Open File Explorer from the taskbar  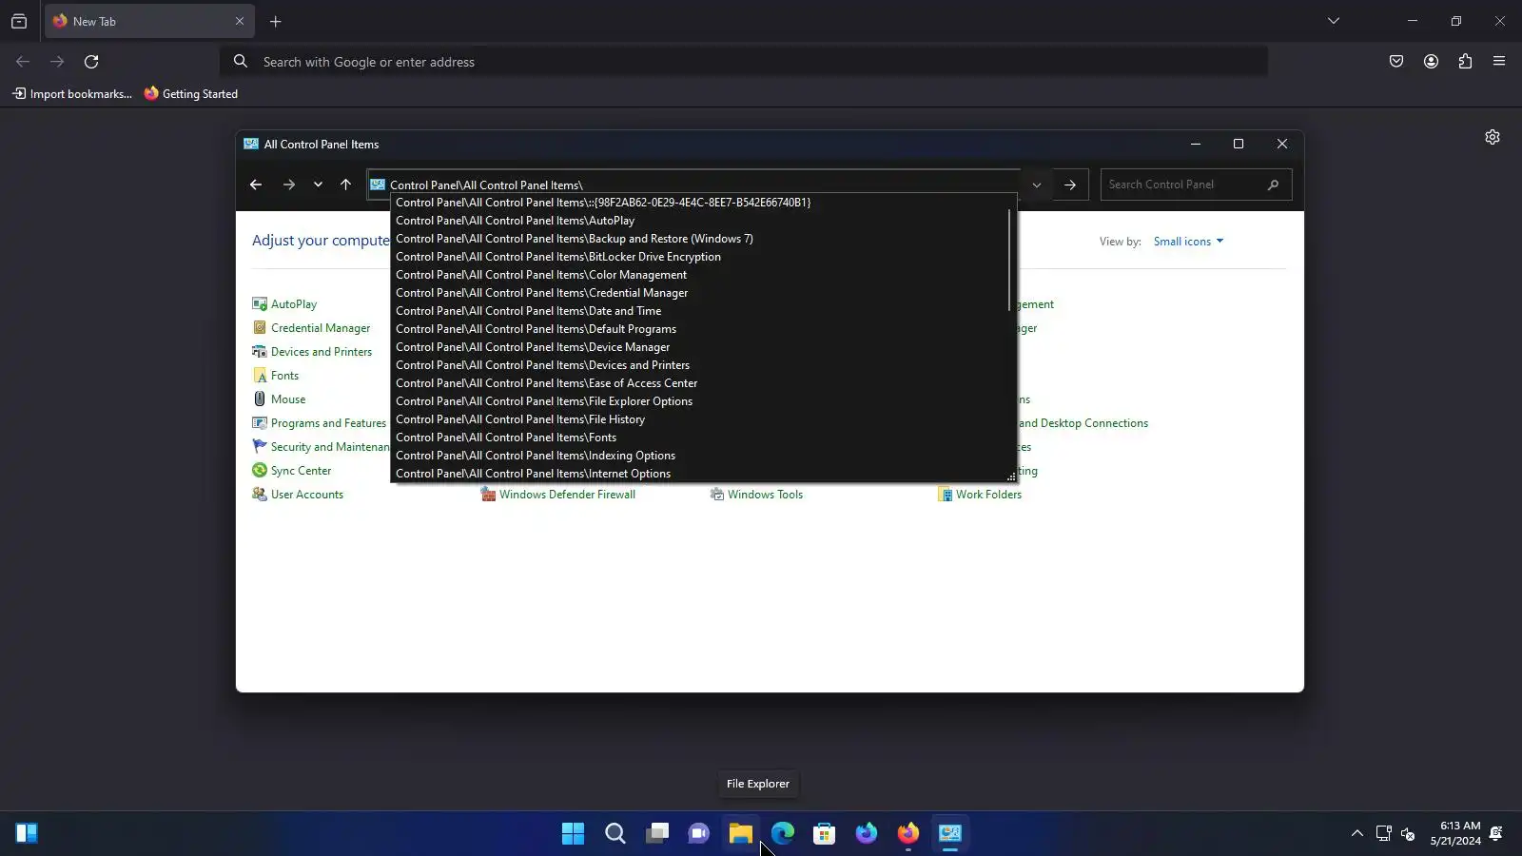tap(741, 834)
